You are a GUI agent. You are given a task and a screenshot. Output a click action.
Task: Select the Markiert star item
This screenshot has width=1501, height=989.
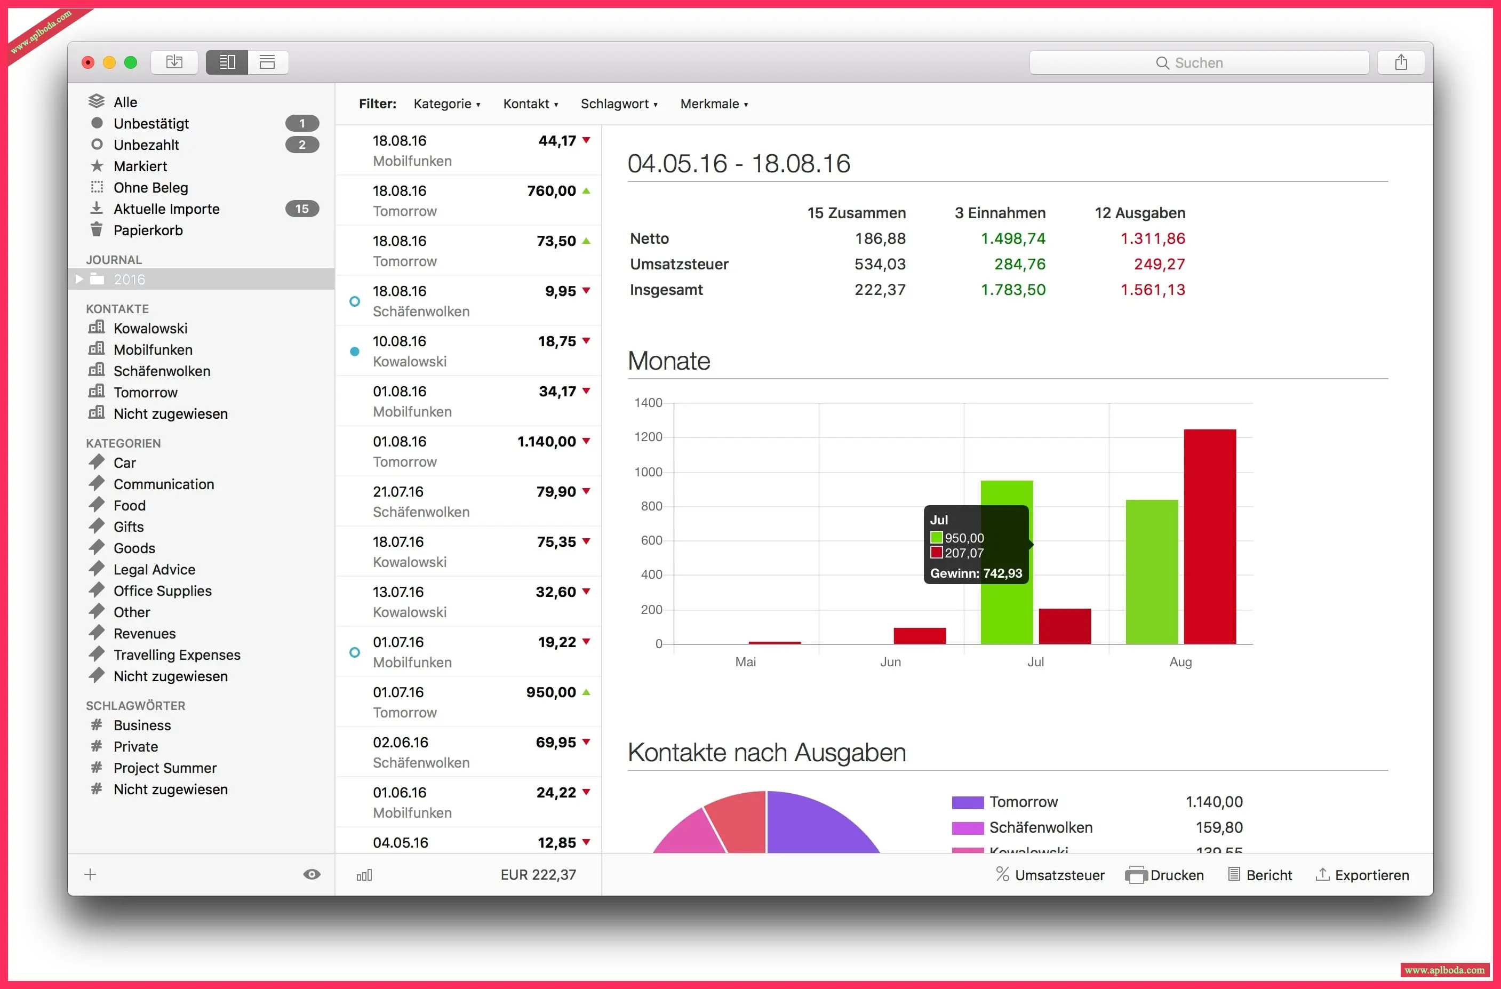[140, 166]
